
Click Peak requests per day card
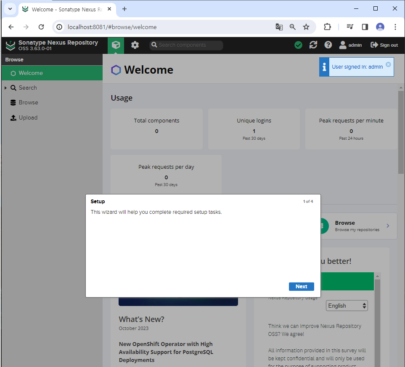tap(166, 175)
